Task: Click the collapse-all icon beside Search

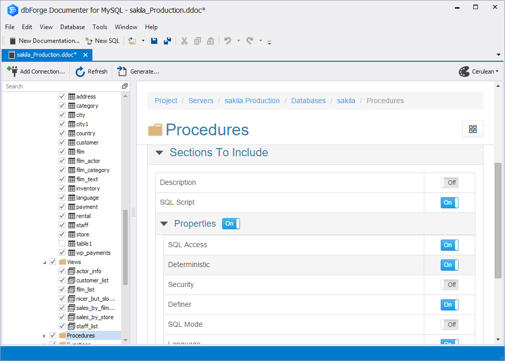Action: (x=125, y=86)
